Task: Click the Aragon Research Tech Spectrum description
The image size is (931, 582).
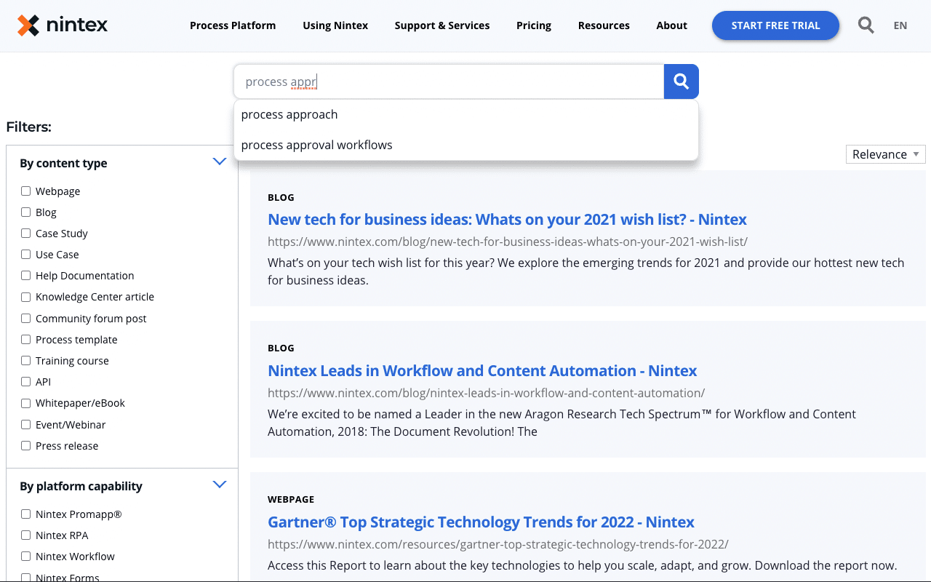Action: (x=562, y=423)
